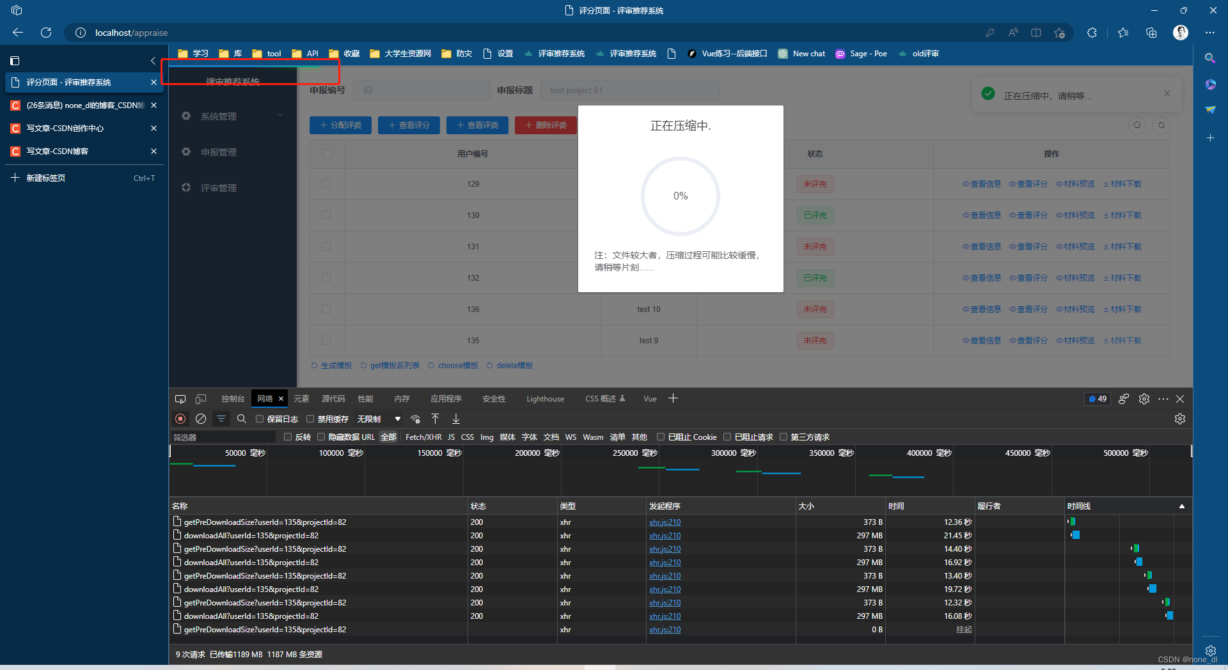This screenshot has height=670, width=1228.
Task: Collapse the vertical tabs pane
Action: [153, 61]
